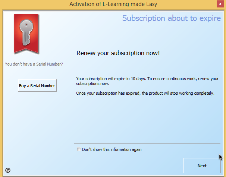Select the Subscription about to expire heading
Image resolution: width=226 pixels, height=177 pixels.
(x=172, y=18)
